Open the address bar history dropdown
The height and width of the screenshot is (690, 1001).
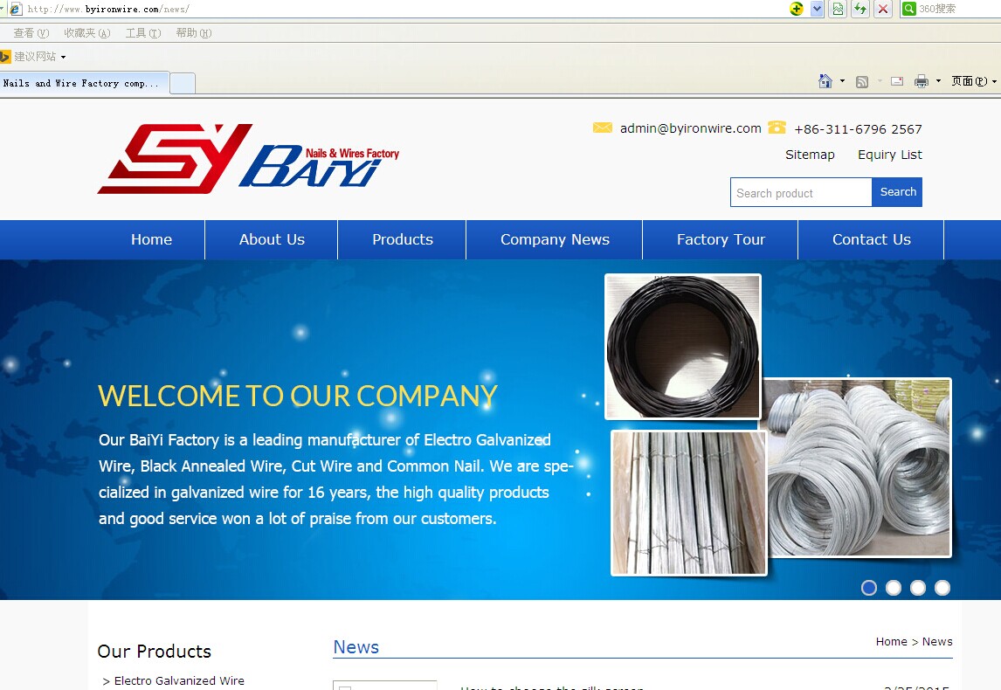[x=817, y=9]
